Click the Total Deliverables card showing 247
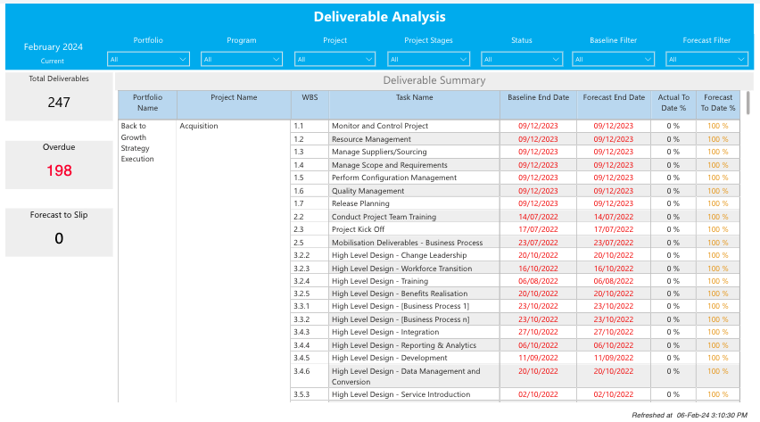This screenshot has width=760, height=422. pyautogui.click(x=59, y=96)
